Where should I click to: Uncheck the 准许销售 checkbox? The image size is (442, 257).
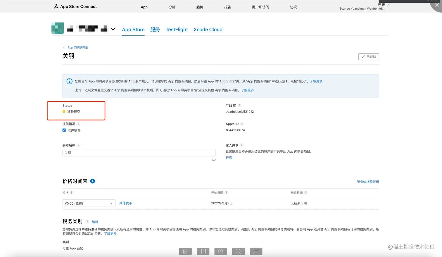(x=64, y=130)
